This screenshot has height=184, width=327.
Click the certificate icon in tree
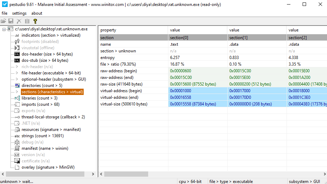coord(17,161)
